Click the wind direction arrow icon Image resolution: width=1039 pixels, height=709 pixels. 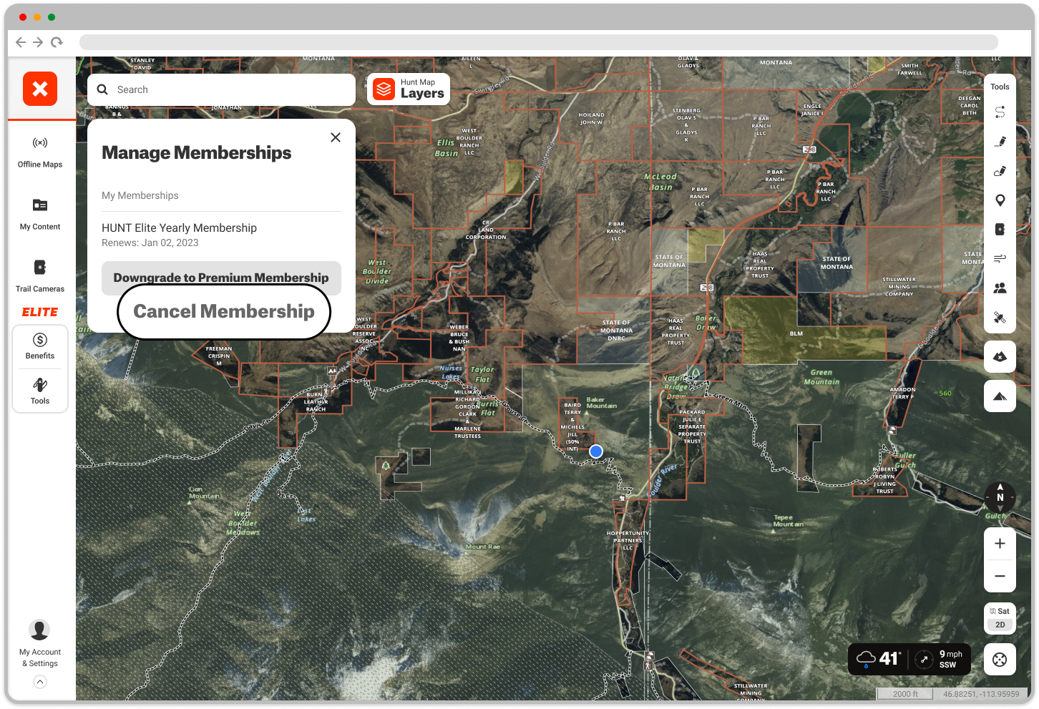[925, 659]
